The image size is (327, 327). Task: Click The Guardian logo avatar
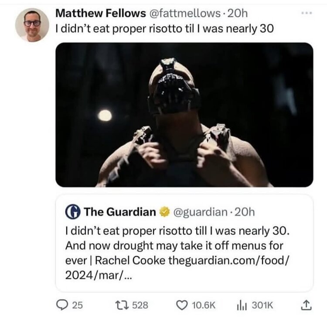72,212
